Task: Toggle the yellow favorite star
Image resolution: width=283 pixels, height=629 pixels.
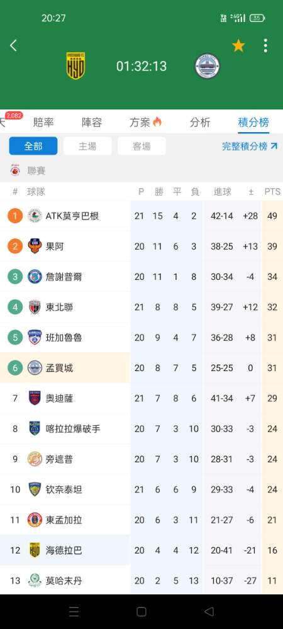Action: pos(238,46)
